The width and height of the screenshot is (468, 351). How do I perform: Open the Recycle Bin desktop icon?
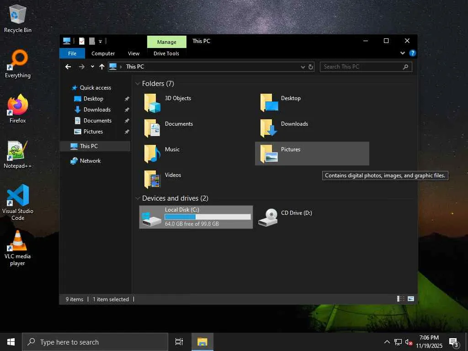point(18,18)
